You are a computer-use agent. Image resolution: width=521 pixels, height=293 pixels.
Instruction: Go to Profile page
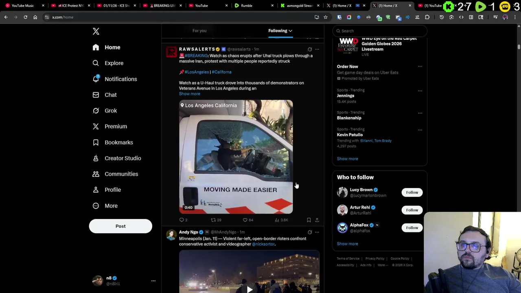(x=107, y=190)
